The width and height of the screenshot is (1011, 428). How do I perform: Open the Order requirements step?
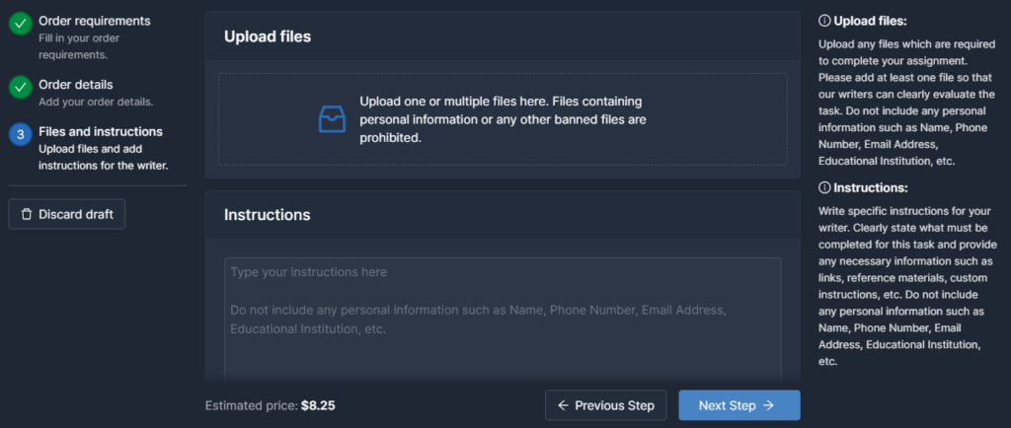(94, 22)
